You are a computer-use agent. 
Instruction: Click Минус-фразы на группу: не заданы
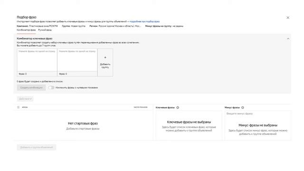click(x=164, y=26)
